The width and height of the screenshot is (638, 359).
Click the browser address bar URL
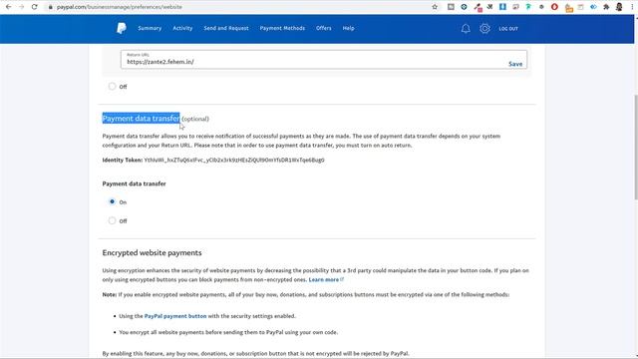pos(120,7)
